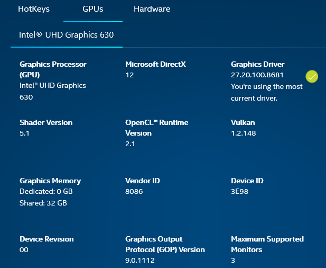Click the Maximum Supported Monitors label
Image resolution: width=326 pixels, height=268 pixels.
point(267,244)
